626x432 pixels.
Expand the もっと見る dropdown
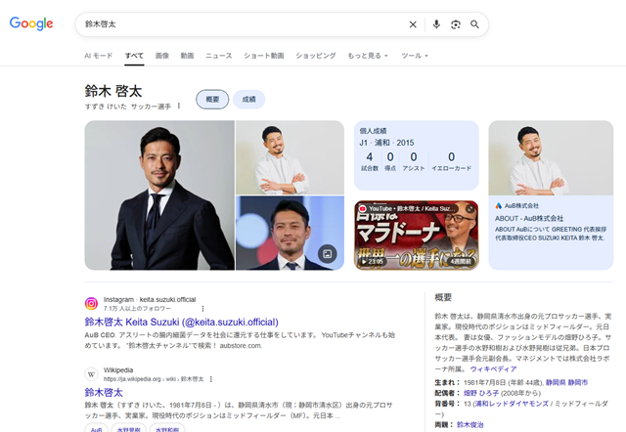[368, 56]
